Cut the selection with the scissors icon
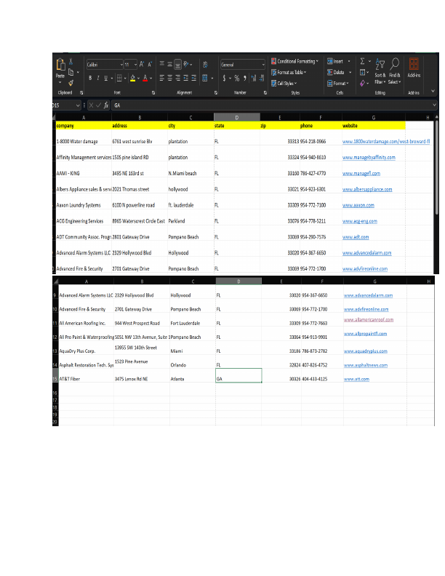The image size is (445, 576). 71,62
